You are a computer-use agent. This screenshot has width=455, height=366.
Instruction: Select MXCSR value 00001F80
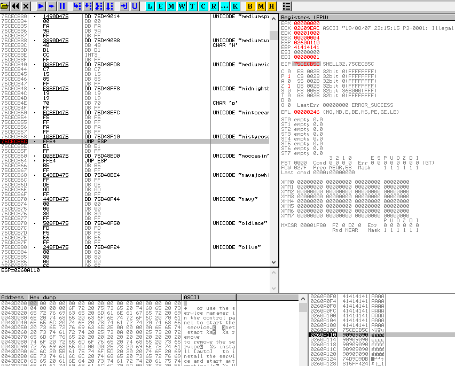(x=313, y=225)
